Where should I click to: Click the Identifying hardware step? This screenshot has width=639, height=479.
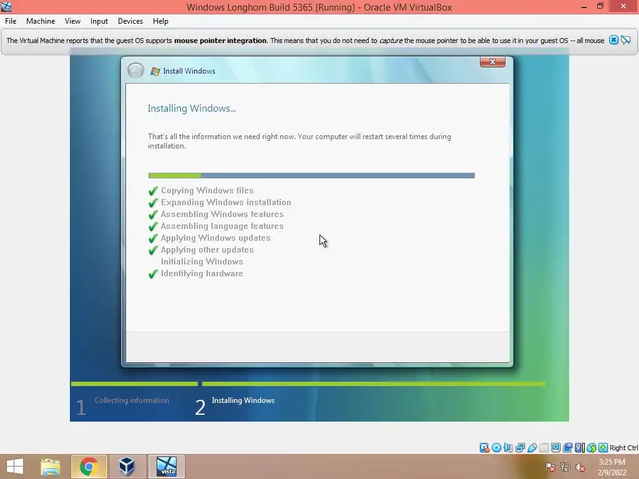point(202,273)
